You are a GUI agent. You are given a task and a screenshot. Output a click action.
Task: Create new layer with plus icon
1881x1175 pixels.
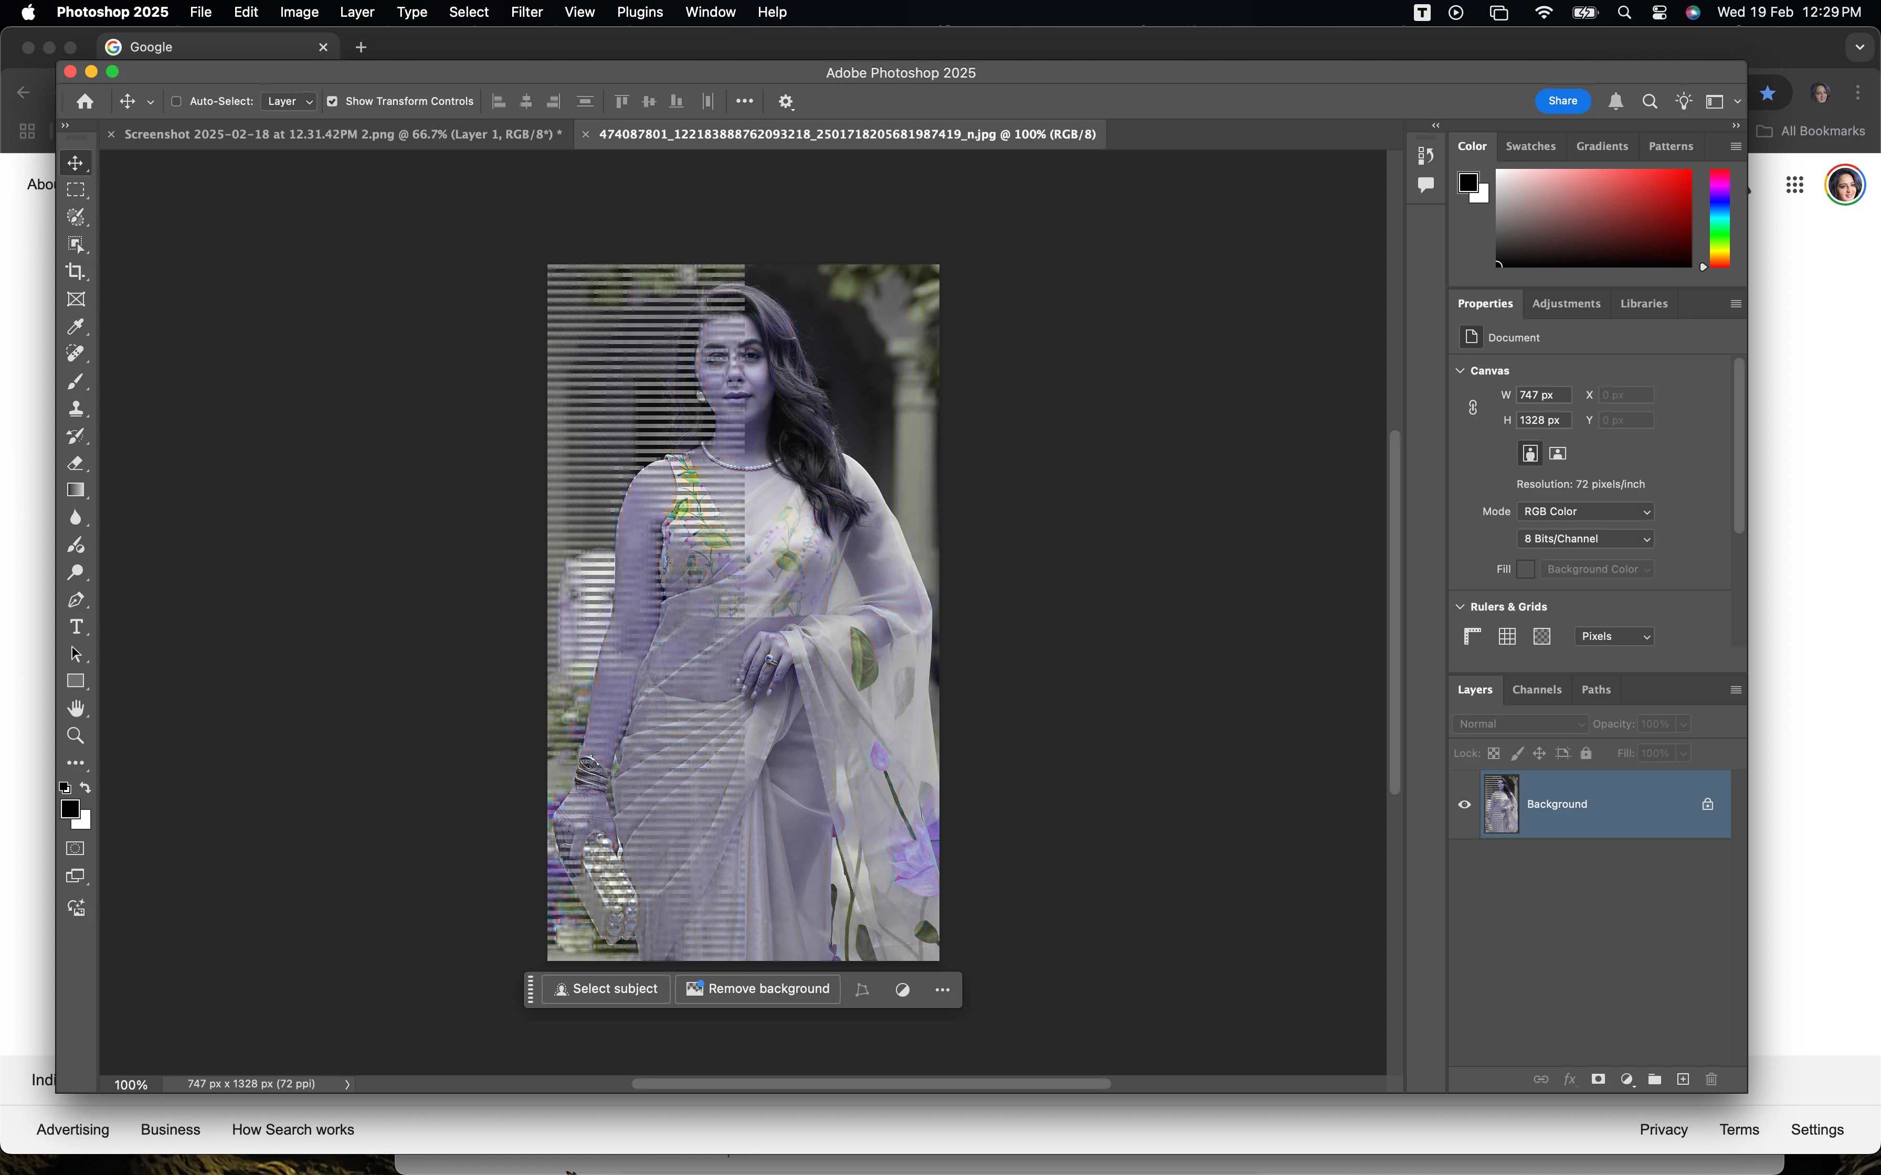[1683, 1080]
